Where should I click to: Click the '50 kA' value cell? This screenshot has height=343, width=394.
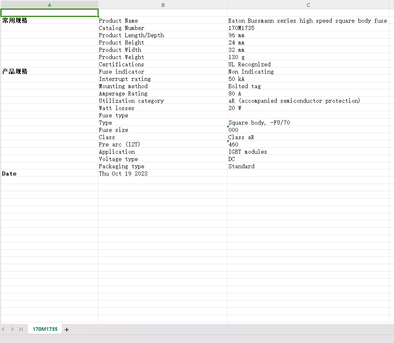(x=308, y=79)
